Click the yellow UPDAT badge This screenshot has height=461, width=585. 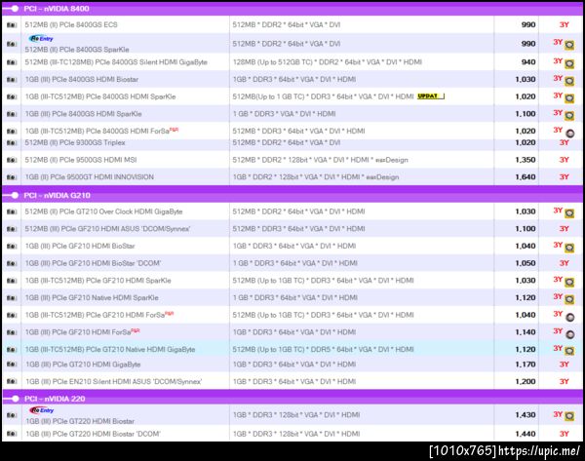(431, 96)
